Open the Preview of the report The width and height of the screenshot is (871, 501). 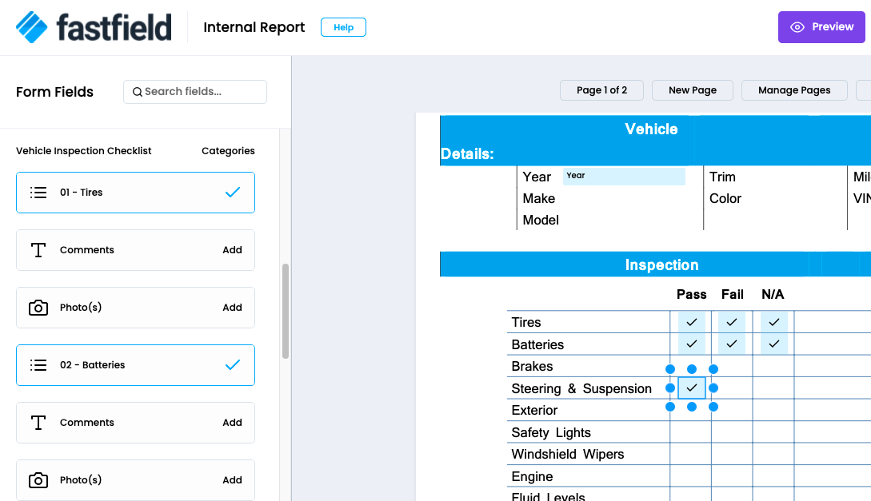coord(821,27)
